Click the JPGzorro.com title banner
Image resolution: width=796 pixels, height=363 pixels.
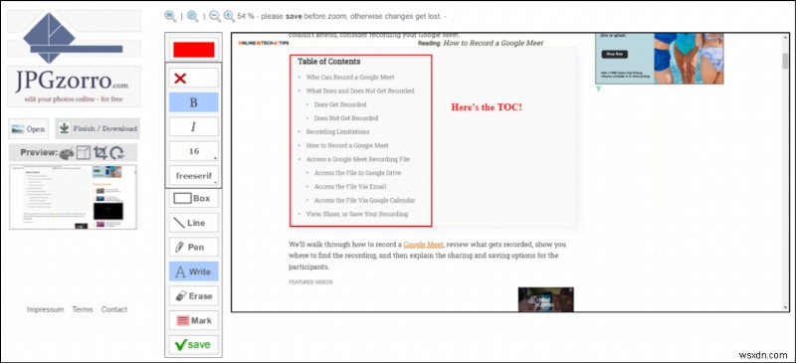point(74,86)
